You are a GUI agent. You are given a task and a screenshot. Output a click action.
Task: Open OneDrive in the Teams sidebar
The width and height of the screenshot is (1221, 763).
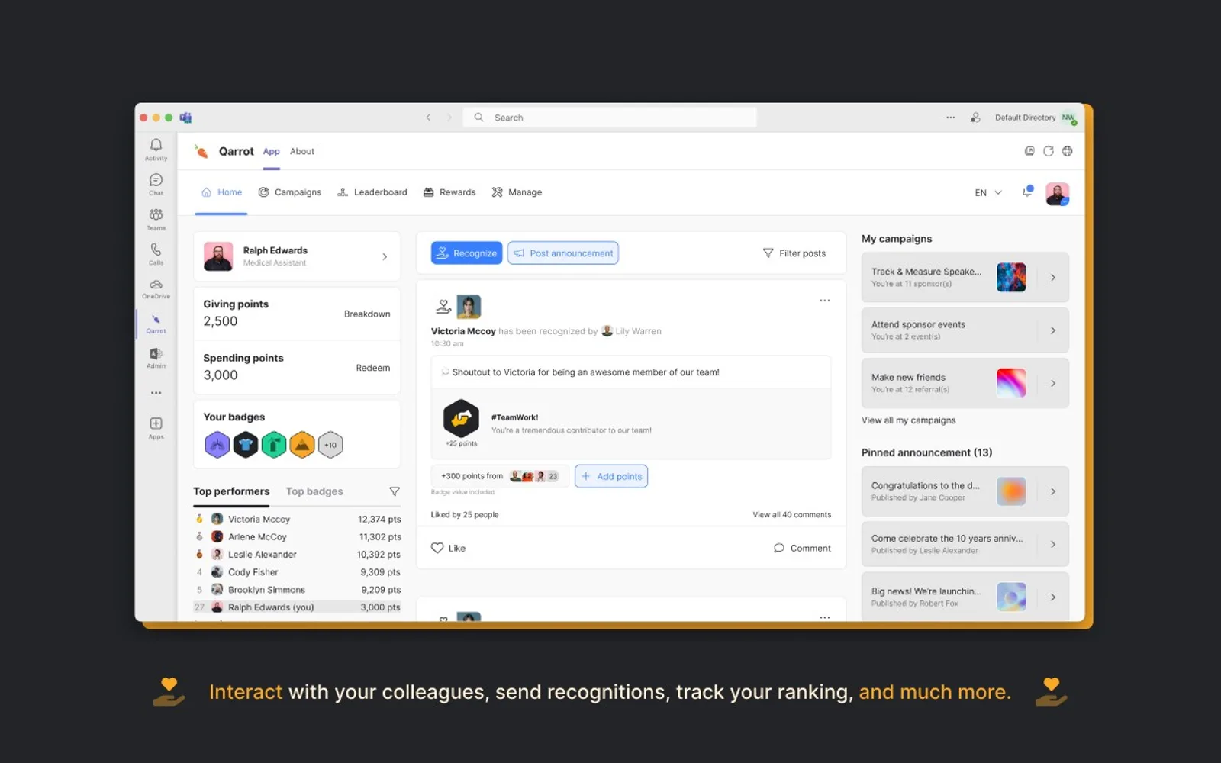coord(156,288)
